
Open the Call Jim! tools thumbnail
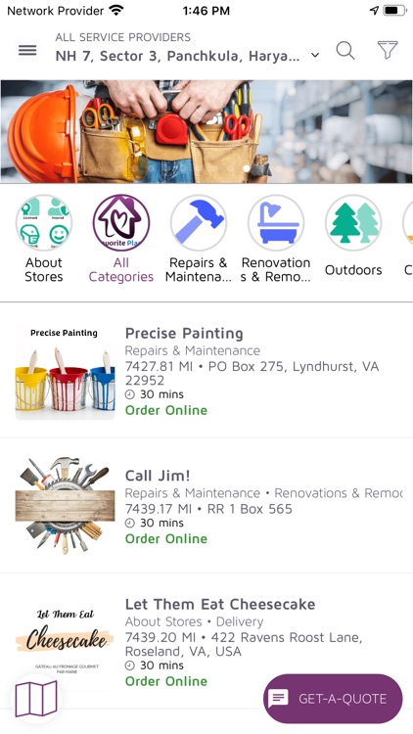pos(66,506)
